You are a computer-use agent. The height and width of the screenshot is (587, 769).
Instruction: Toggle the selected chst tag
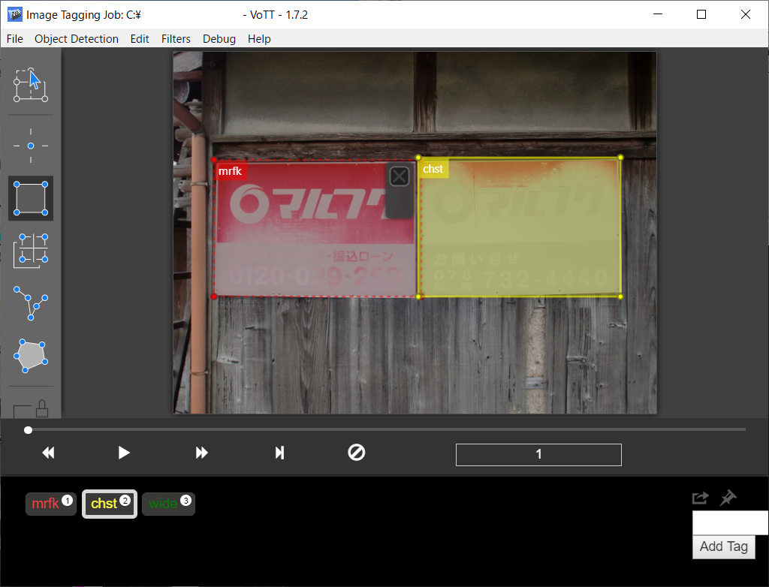[110, 504]
